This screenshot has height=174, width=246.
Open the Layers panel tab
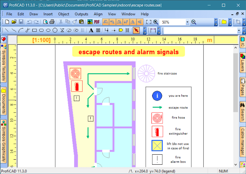(243, 63)
